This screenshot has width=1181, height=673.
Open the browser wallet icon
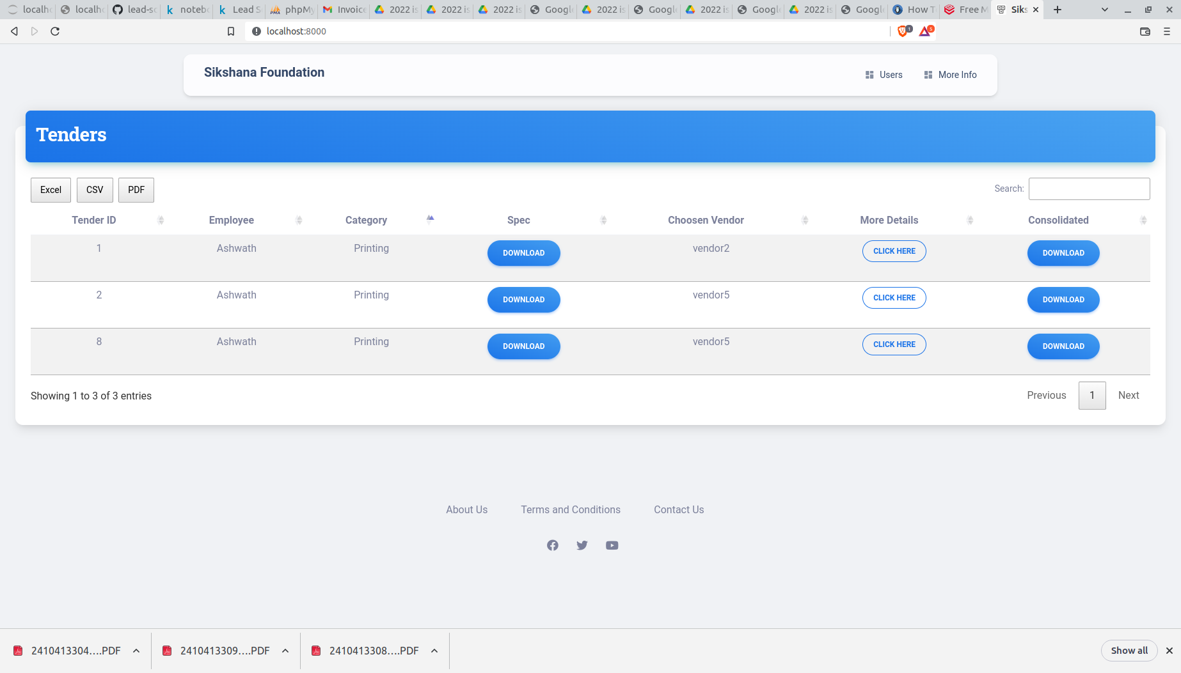point(1145,31)
